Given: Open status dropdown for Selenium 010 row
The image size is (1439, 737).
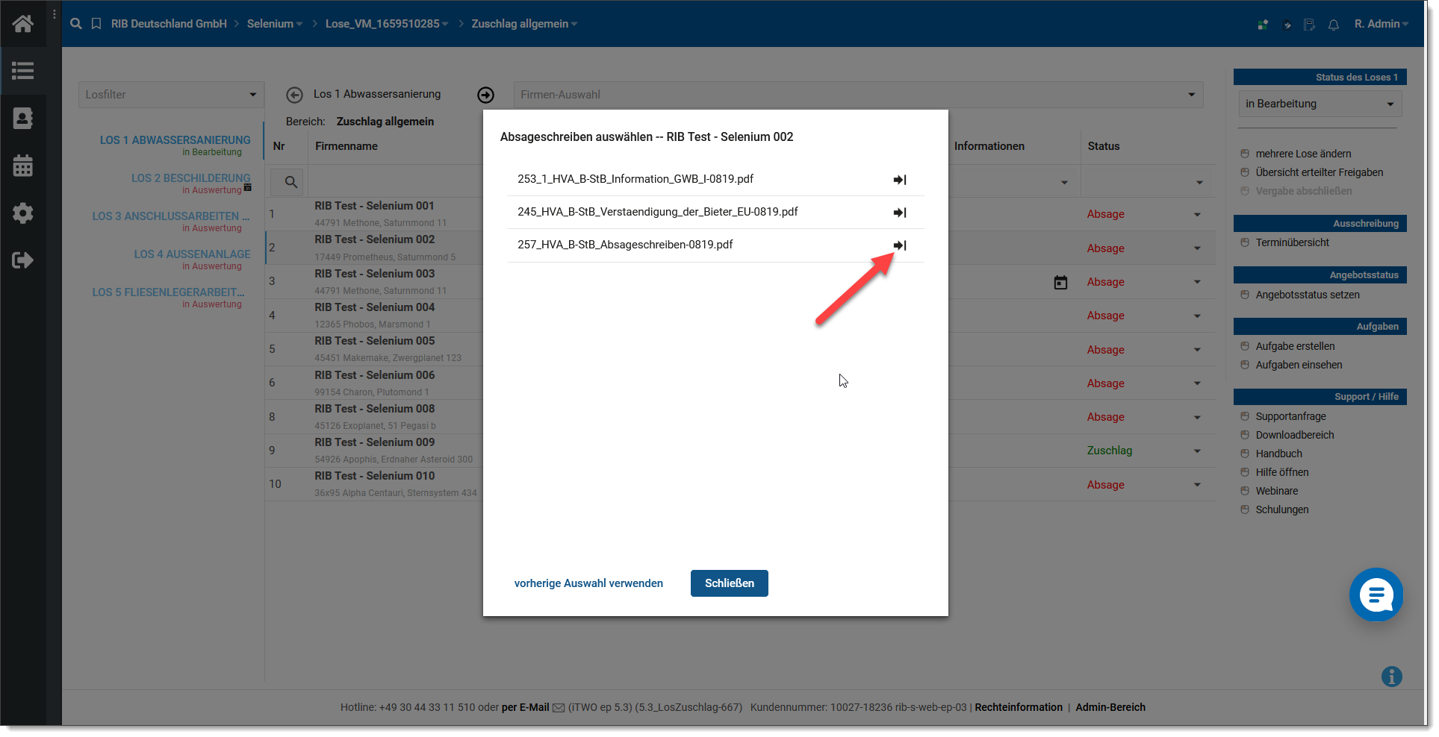Looking at the screenshot, I should pyautogui.click(x=1197, y=485).
